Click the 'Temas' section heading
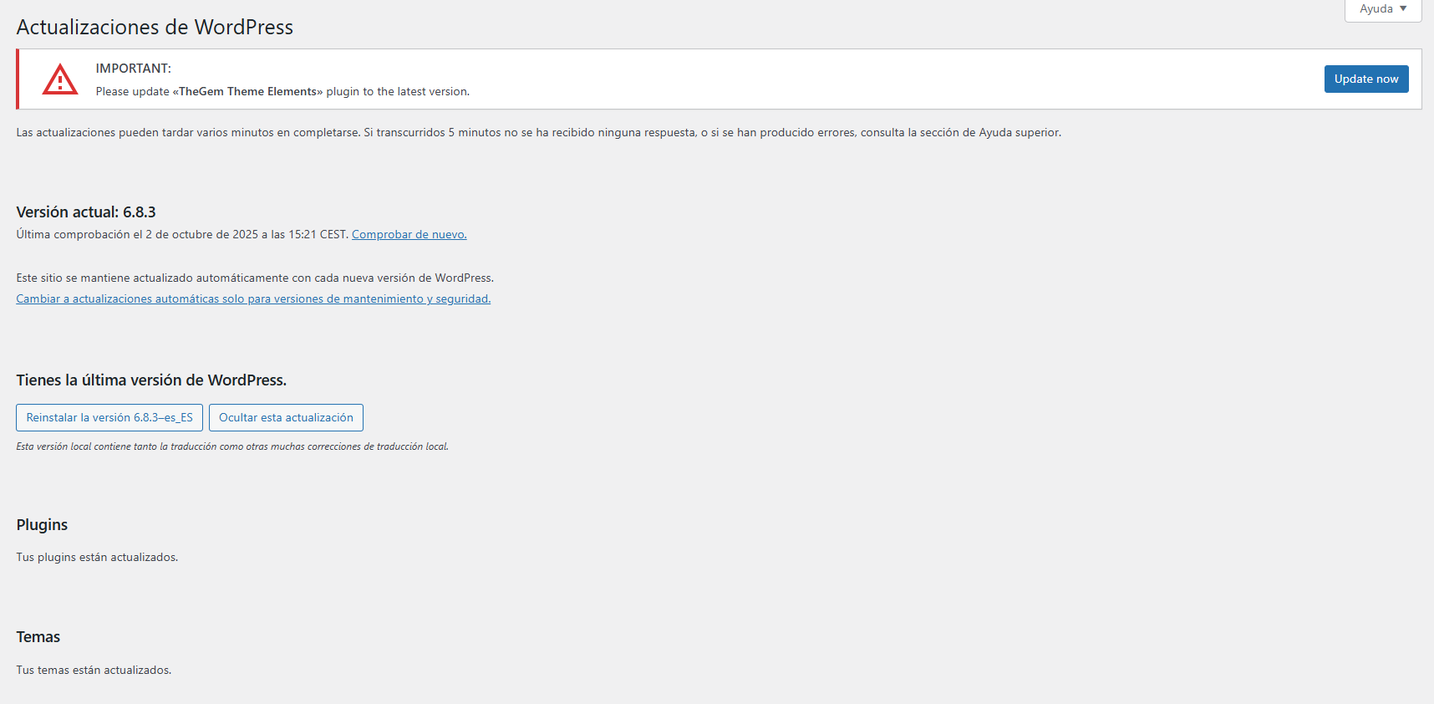Screen dimensions: 1434x704 click(x=38, y=637)
